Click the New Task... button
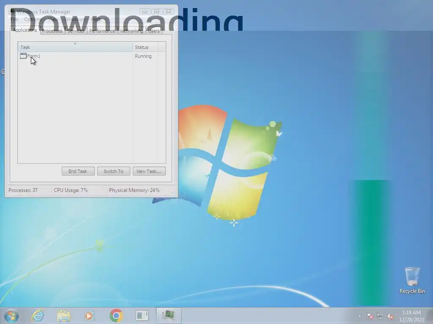This screenshot has width=433, height=324. (149, 171)
